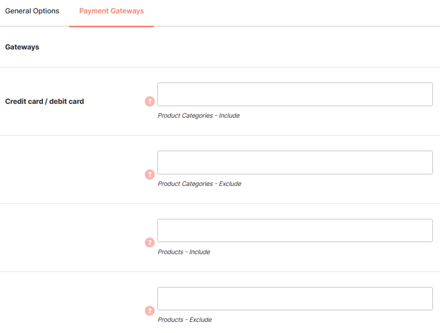The height and width of the screenshot is (333, 440).
Task: Open the Products - Include selection box
Action: pyautogui.click(x=295, y=231)
